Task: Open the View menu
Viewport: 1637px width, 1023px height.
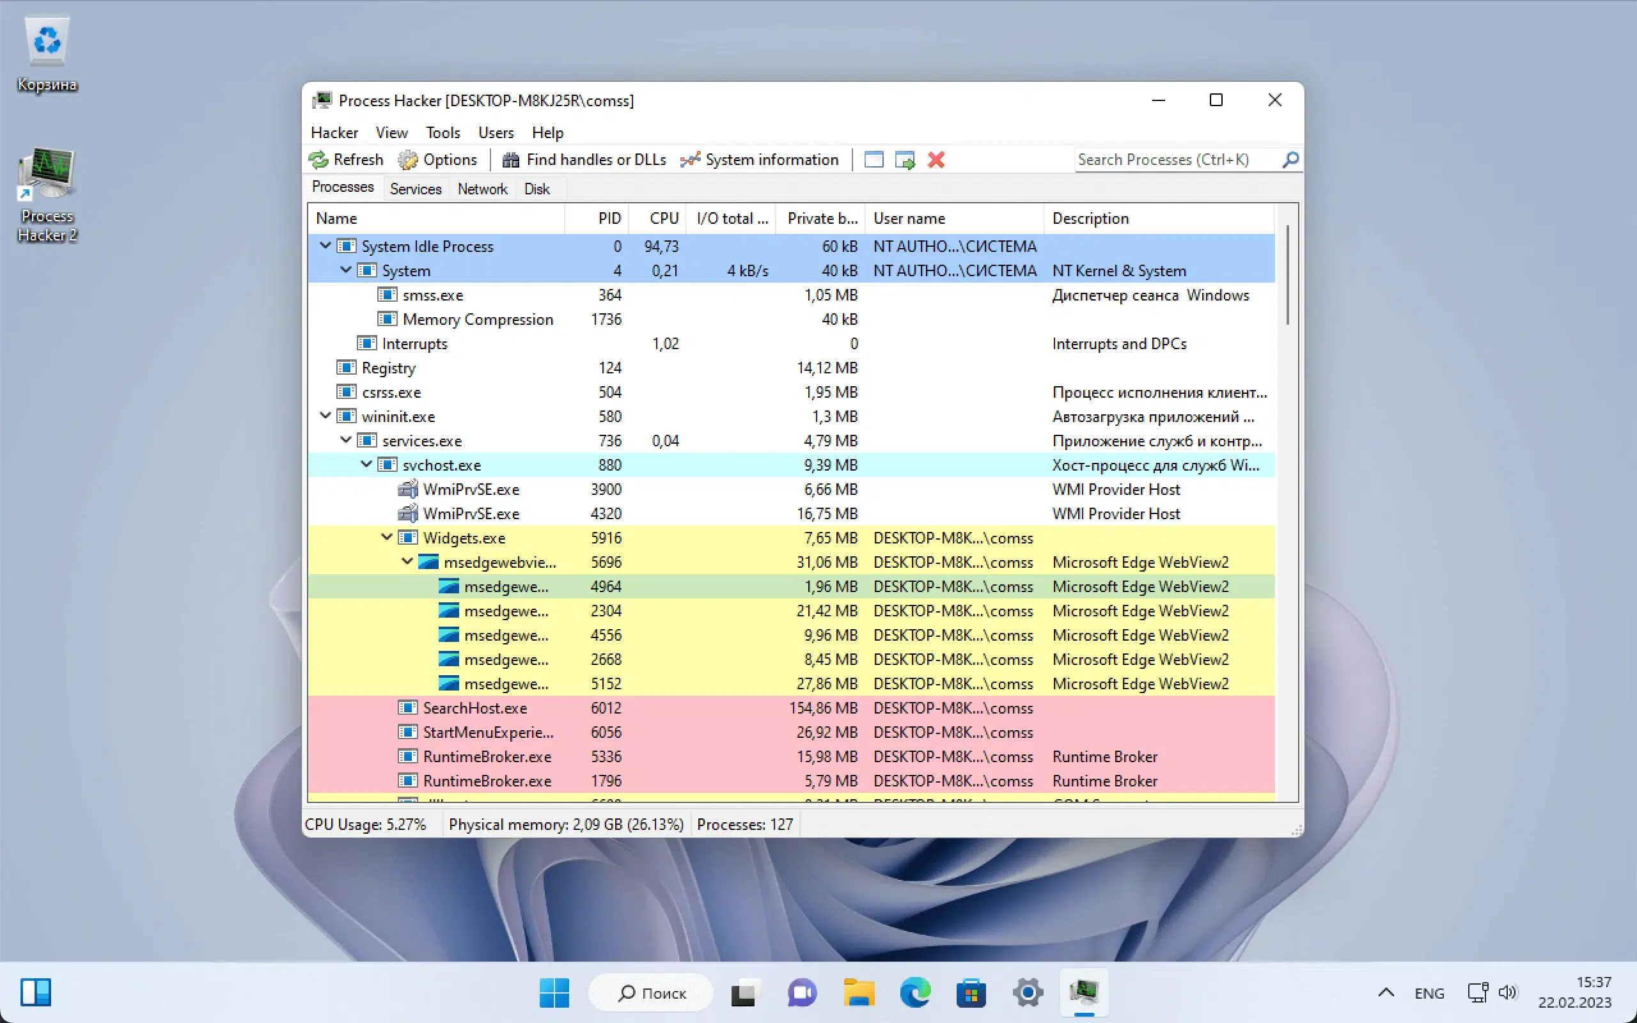Action: click(x=391, y=132)
